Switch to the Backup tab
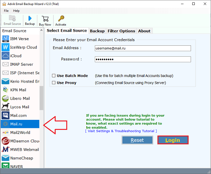Image resolution: width=211 pixels, height=174 pixels. click(97, 31)
